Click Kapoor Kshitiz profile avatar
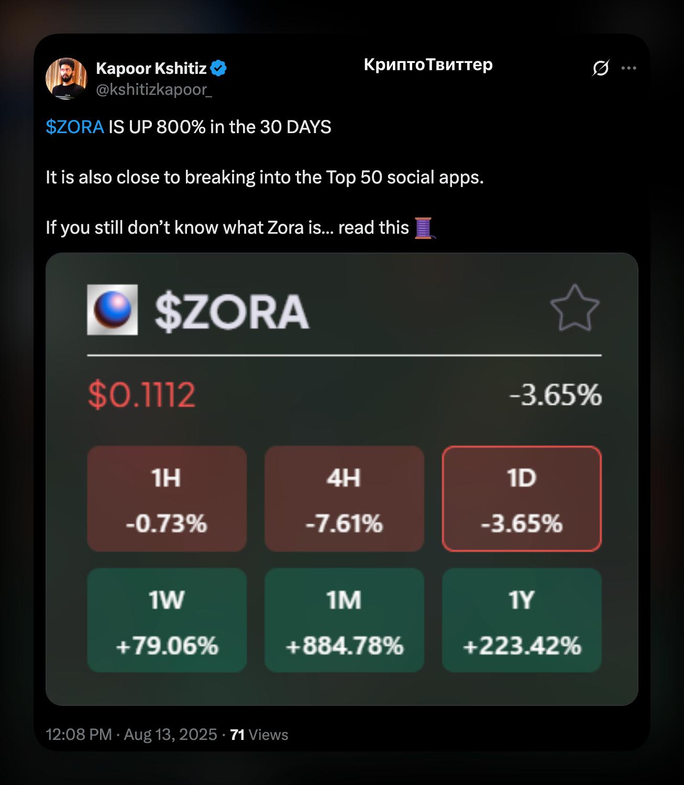This screenshot has width=684, height=785. pyautogui.click(x=67, y=78)
